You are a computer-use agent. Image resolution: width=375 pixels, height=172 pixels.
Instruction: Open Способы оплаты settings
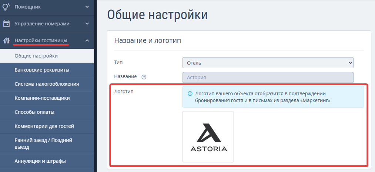point(47,112)
